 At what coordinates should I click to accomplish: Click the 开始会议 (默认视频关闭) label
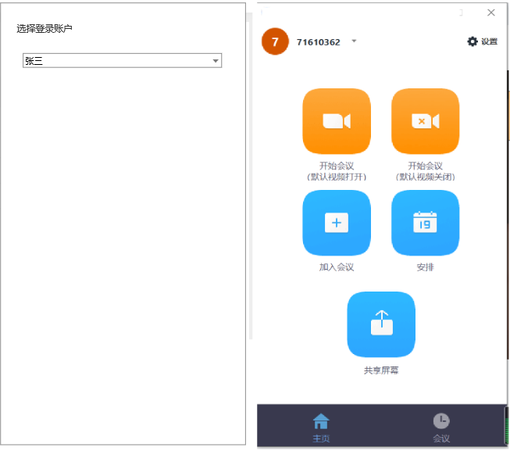pyautogui.click(x=425, y=171)
